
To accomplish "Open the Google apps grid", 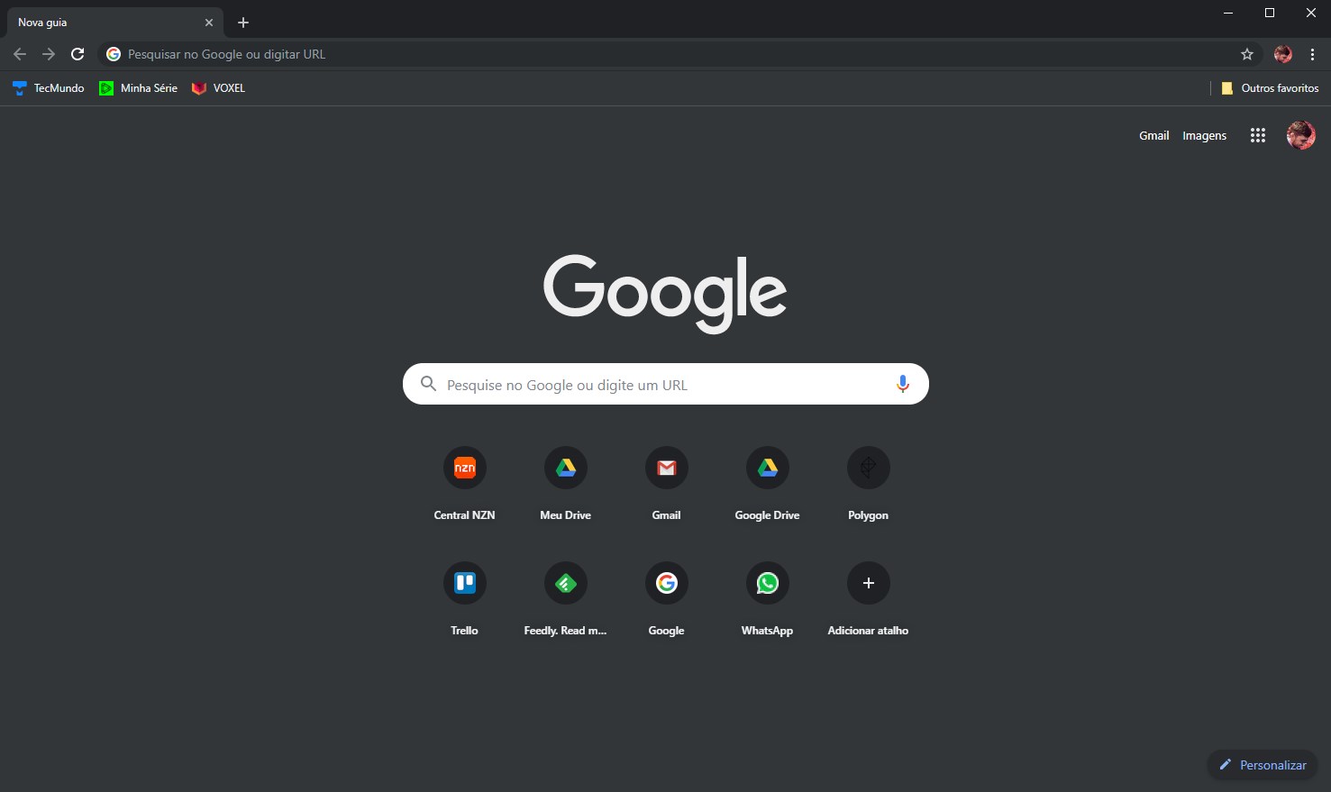I will click(1258, 135).
